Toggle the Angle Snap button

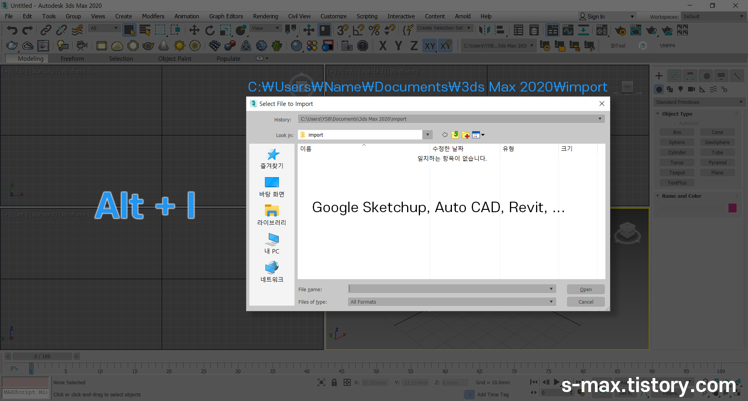click(x=358, y=30)
